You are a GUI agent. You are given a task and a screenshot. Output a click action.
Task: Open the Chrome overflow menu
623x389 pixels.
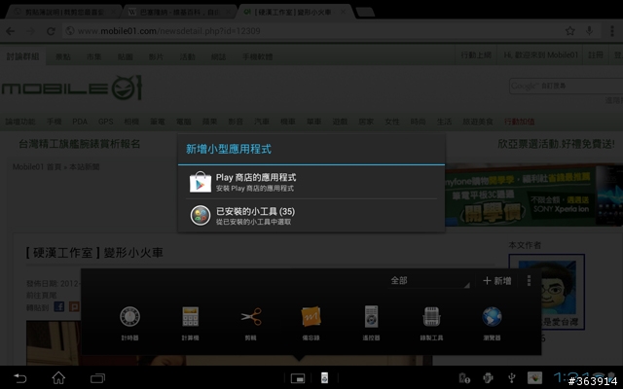[612, 31]
